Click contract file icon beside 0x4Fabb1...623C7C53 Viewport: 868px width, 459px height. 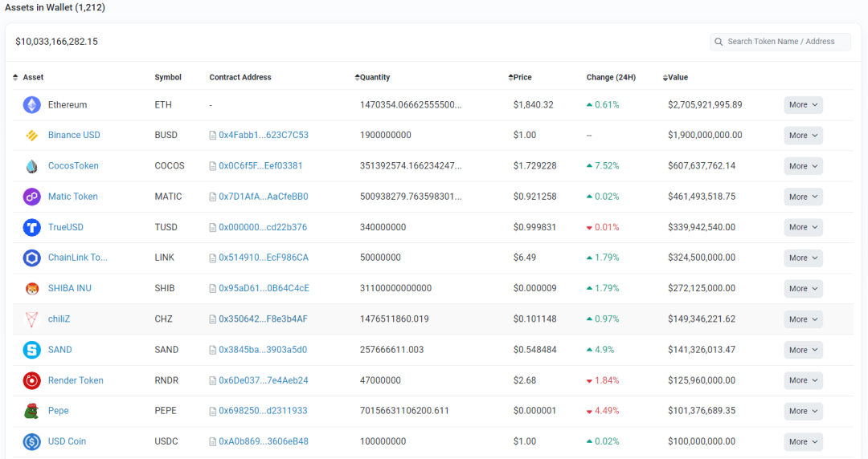click(212, 136)
